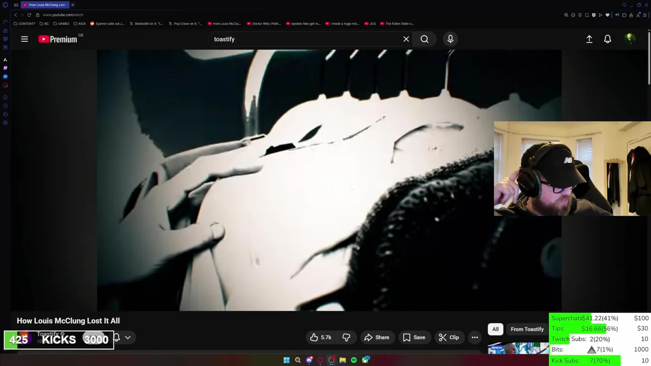Viewport: 651px width, 366px height.
Task: Open 'I made a huge mis...' bookmark
Action: point(342,23)
